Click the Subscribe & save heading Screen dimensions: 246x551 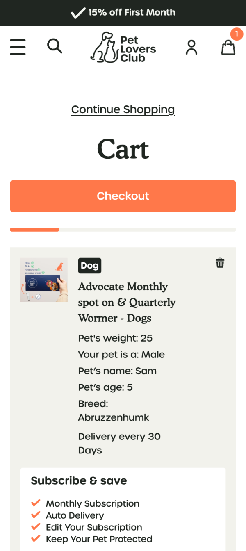pyautogui.click(x=79, y=480)
